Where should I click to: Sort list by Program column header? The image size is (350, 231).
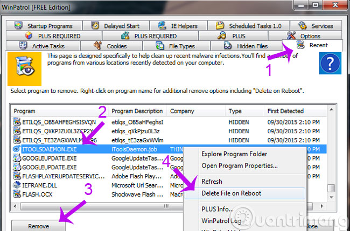pyautogui.click(x=59, y=111)
